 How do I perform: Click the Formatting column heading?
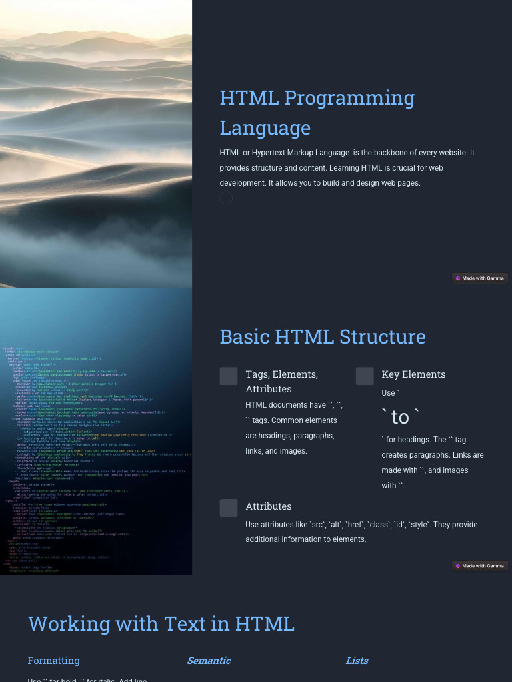tap(54, 661)
